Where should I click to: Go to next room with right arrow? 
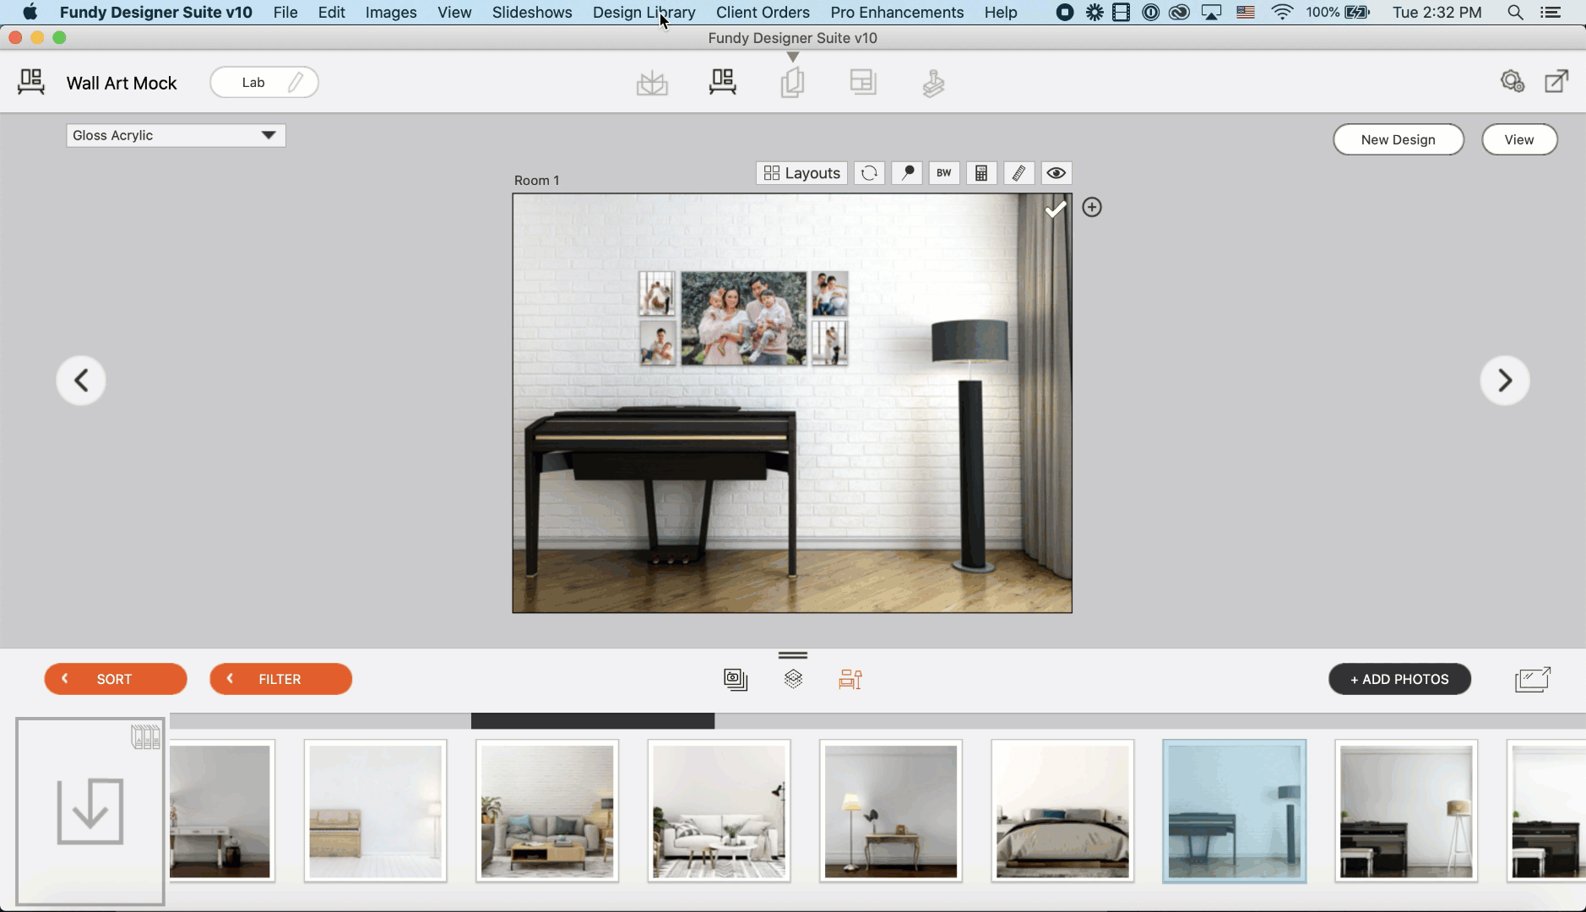pos(1505,381)
